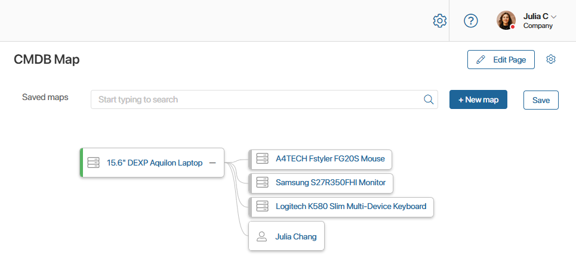The width and height of the screenshot is (576, 268).
Task: Open the help question mark icon
Action: pyautogui.click(x=471, y=20)
